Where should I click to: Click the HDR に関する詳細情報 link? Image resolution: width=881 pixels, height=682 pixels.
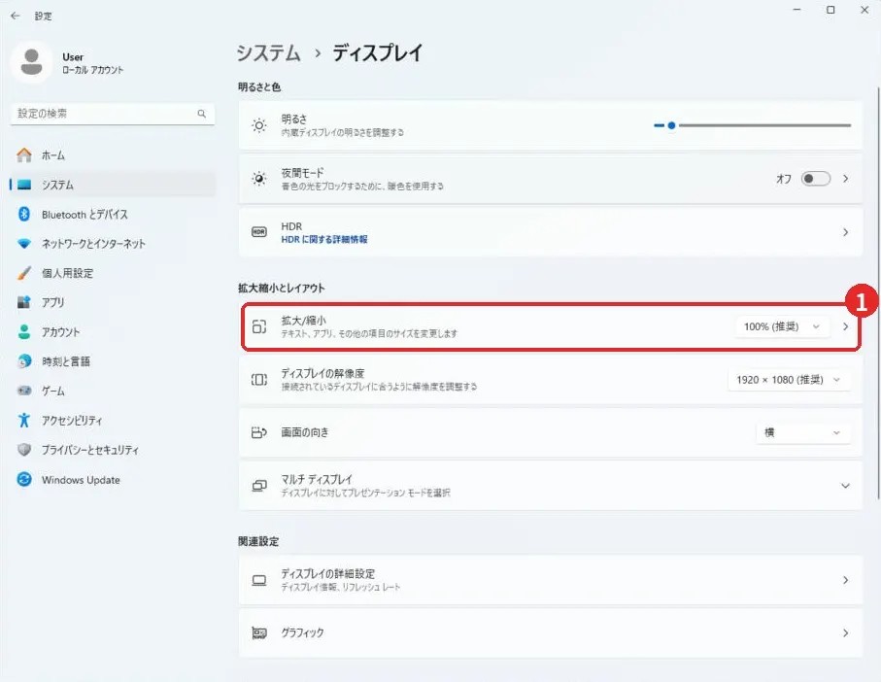[x=324, y=239]
